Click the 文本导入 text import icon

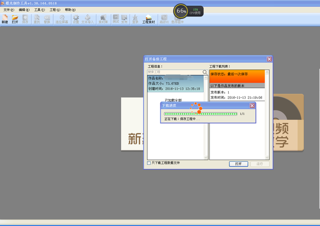tap(88, 19)
